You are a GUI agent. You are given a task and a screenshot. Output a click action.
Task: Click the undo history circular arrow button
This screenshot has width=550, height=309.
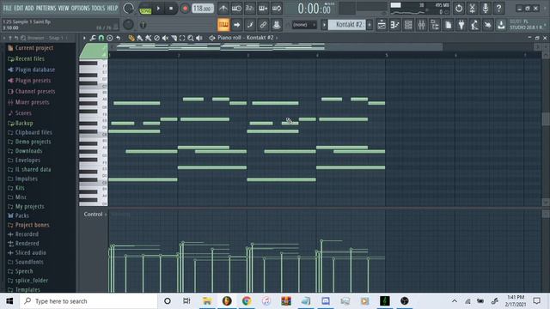click(x=458, y=8)
